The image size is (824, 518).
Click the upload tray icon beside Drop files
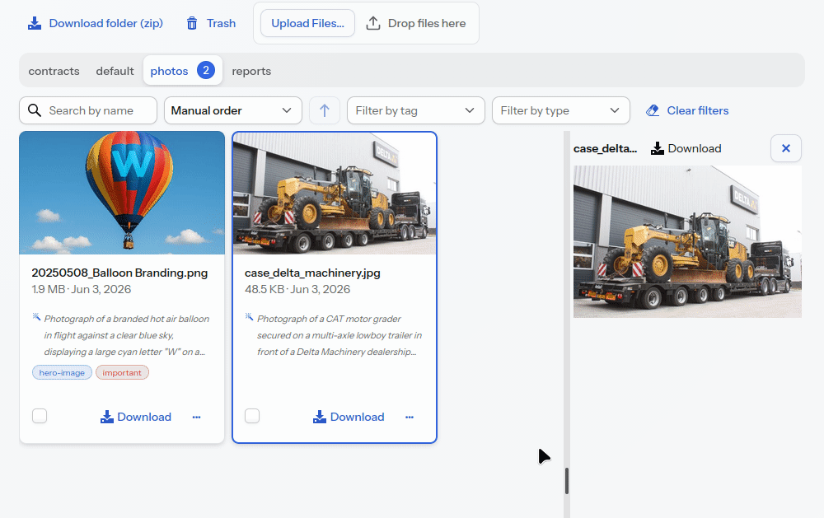click(x=373, y=23)
